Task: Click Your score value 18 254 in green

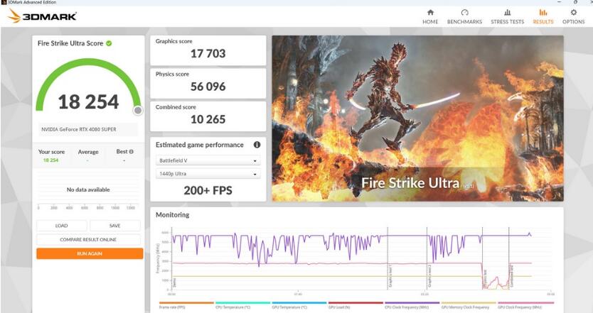Action: click(50, 160)
